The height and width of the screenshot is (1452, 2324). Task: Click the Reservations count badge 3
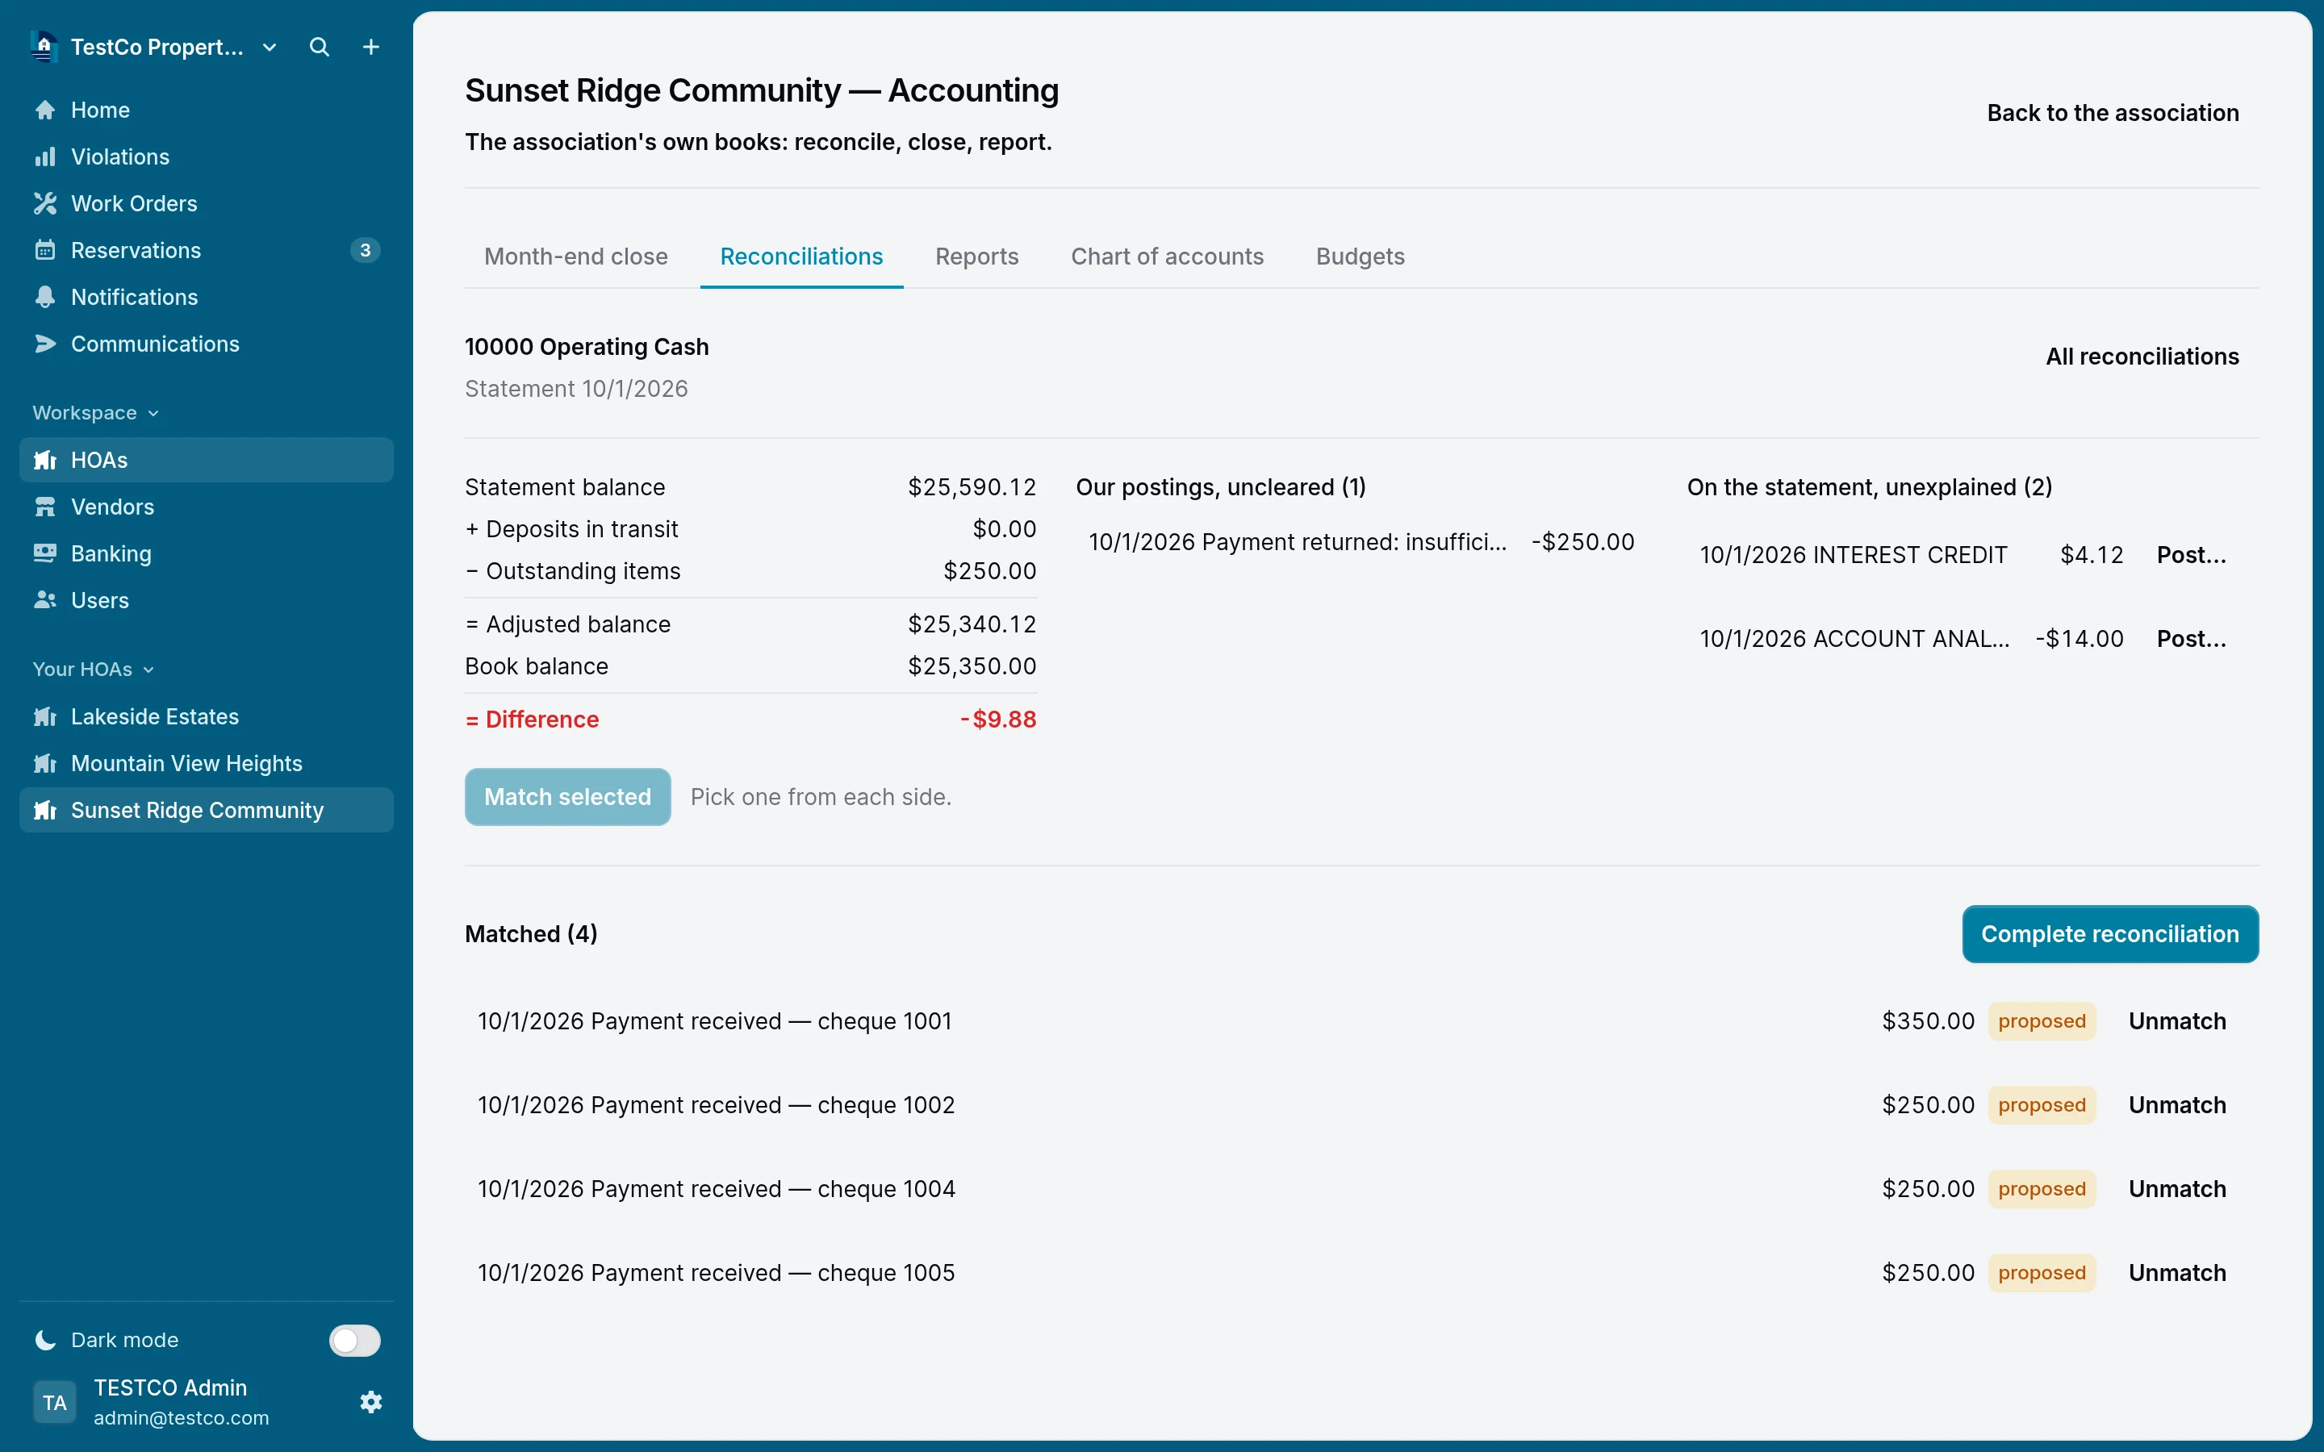[x=365, y=251]
